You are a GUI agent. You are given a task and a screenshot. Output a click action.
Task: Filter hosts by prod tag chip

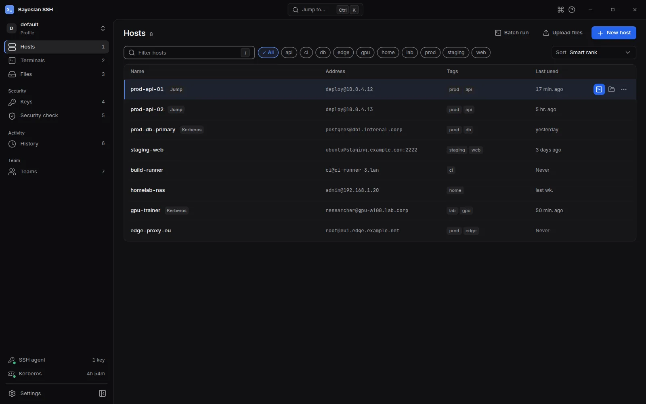pos(430,53)
